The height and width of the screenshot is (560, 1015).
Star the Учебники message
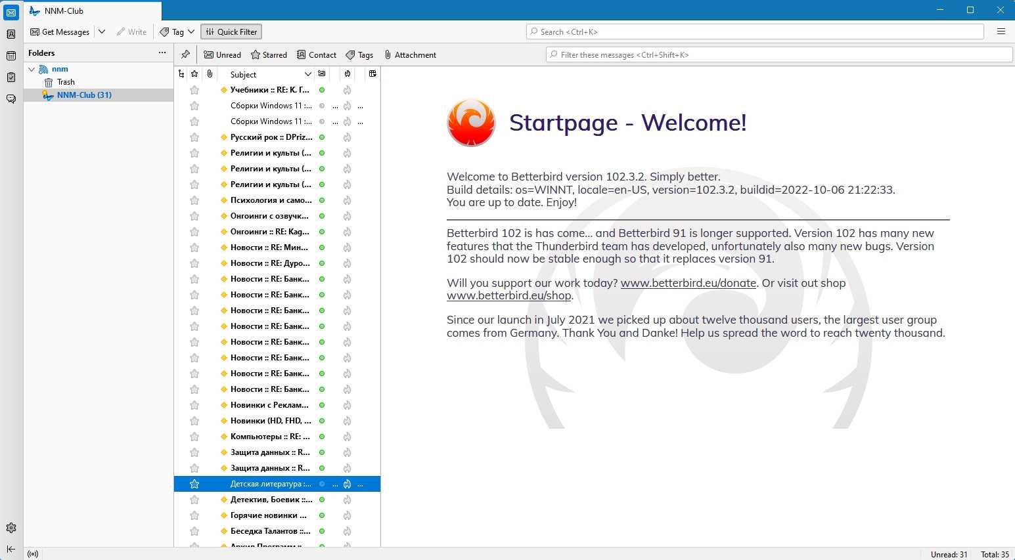(x=194, y=90)
